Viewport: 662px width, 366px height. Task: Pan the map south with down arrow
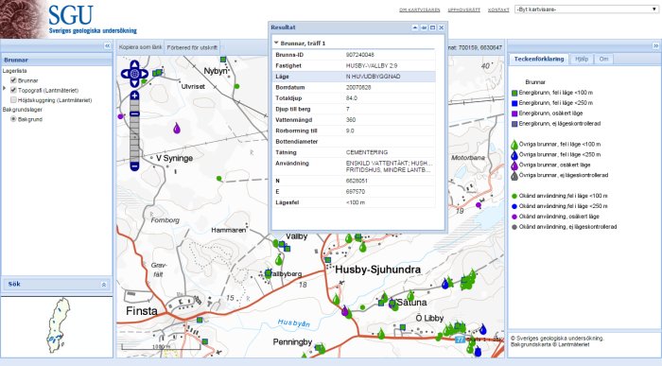click(134, 83)
